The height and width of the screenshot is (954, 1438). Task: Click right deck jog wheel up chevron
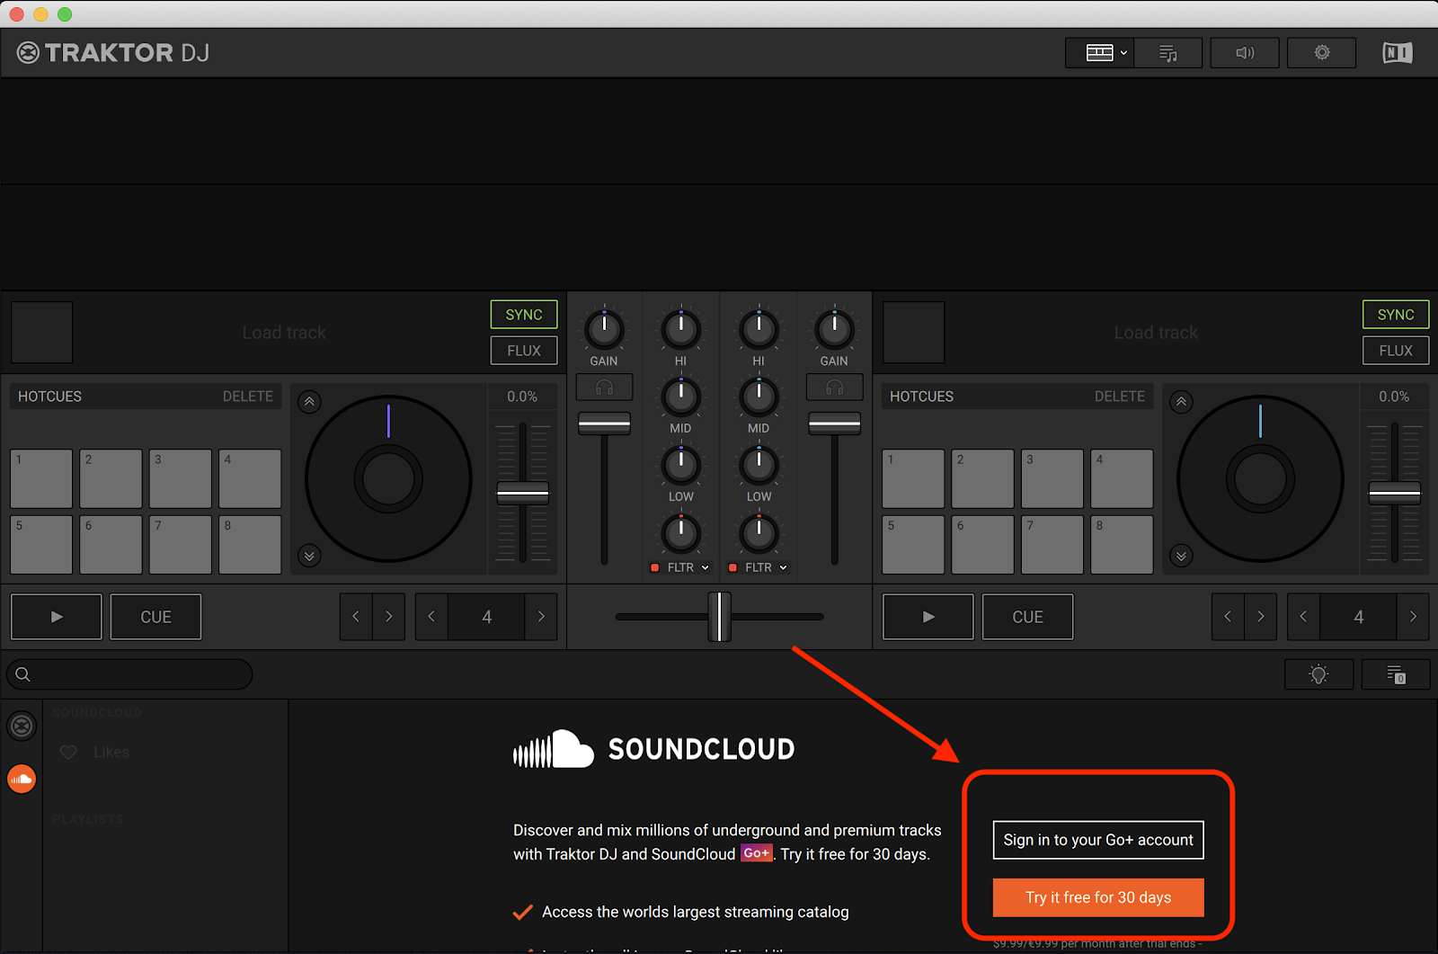point(1181,402)
